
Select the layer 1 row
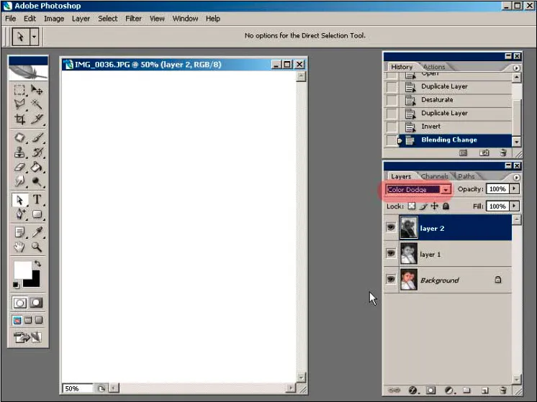448,254
